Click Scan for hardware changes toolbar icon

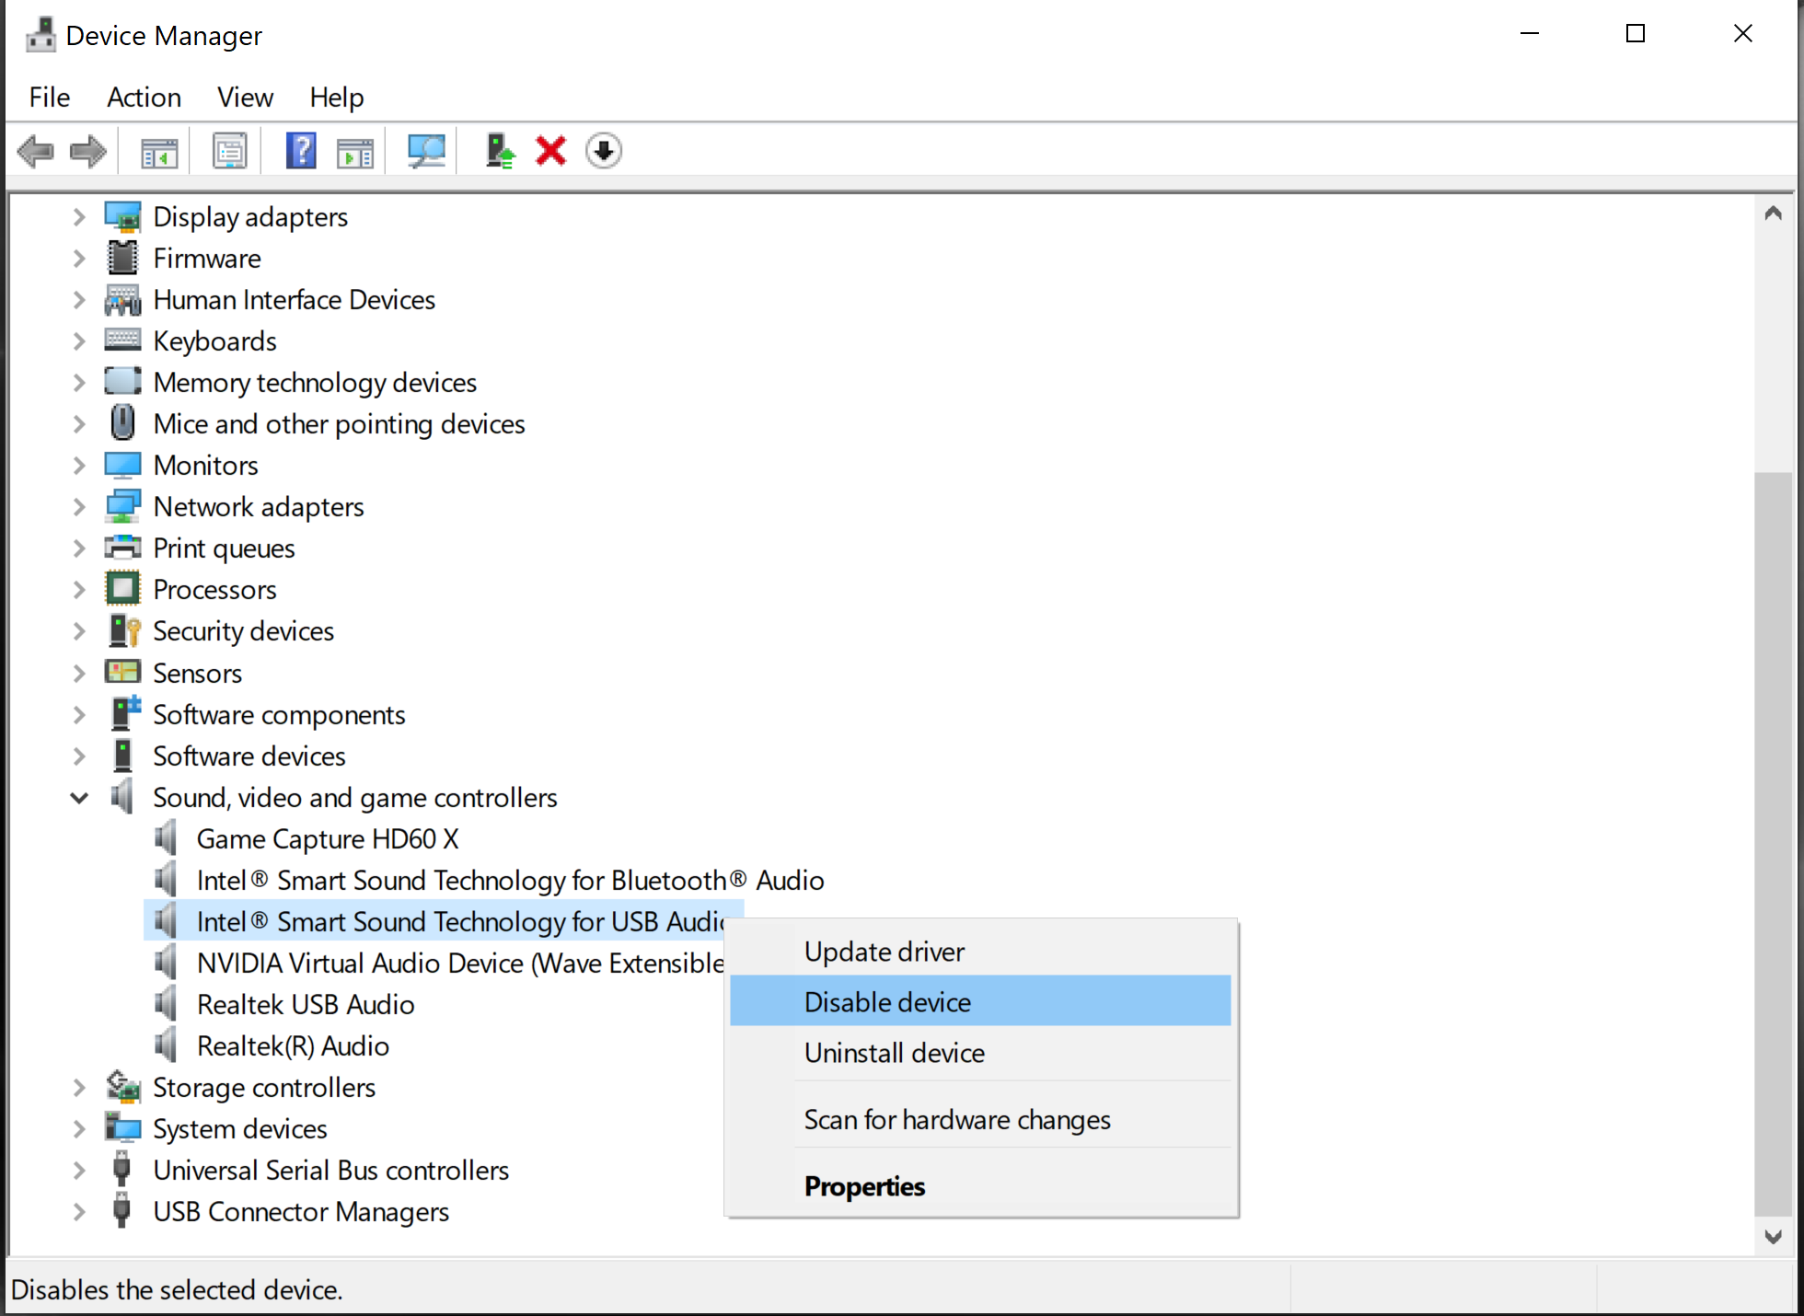tap(426, 151)
